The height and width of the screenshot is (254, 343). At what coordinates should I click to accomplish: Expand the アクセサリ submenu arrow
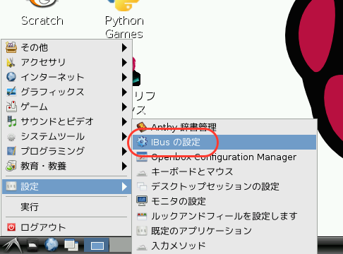click(124, 62)
